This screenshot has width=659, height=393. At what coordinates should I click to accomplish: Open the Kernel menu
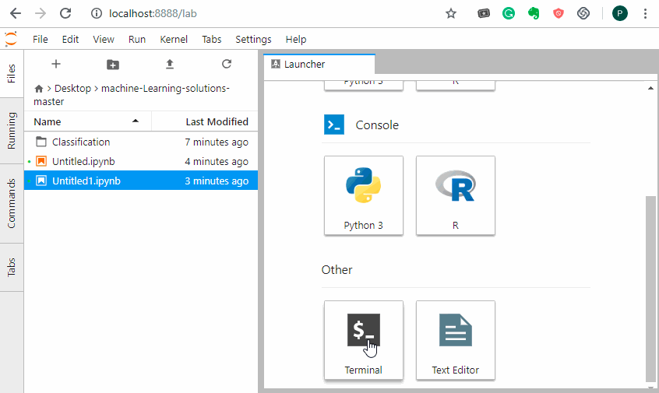click(x=174, y=39)
